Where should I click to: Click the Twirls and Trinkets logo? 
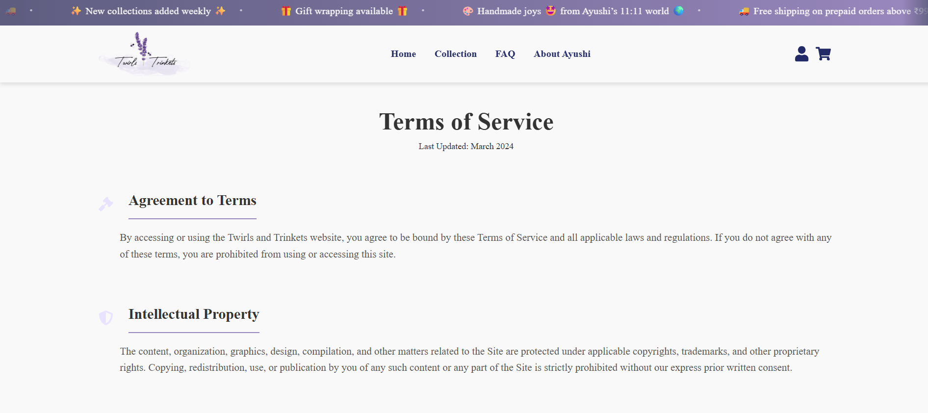(x=145, y=54)
